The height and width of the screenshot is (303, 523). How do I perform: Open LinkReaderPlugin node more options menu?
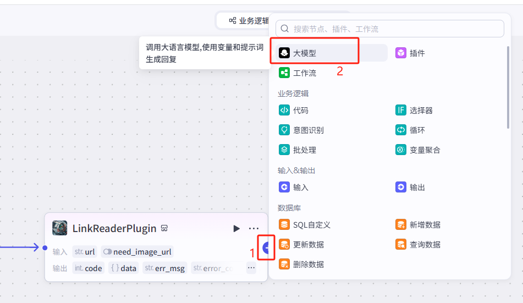click(254, 228)
